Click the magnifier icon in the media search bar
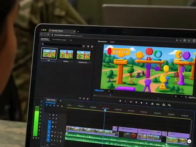The width and height of the screenshot is (196, 147). coord(43,44)
